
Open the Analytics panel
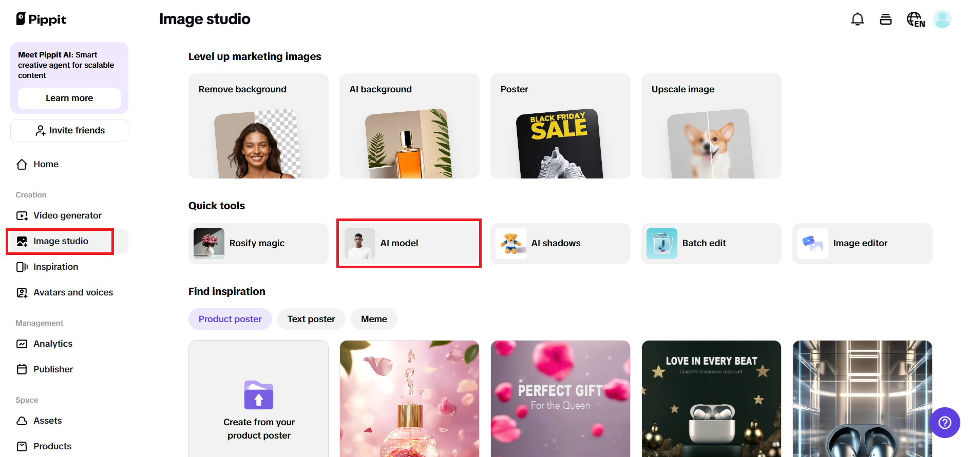coord(52,344)
